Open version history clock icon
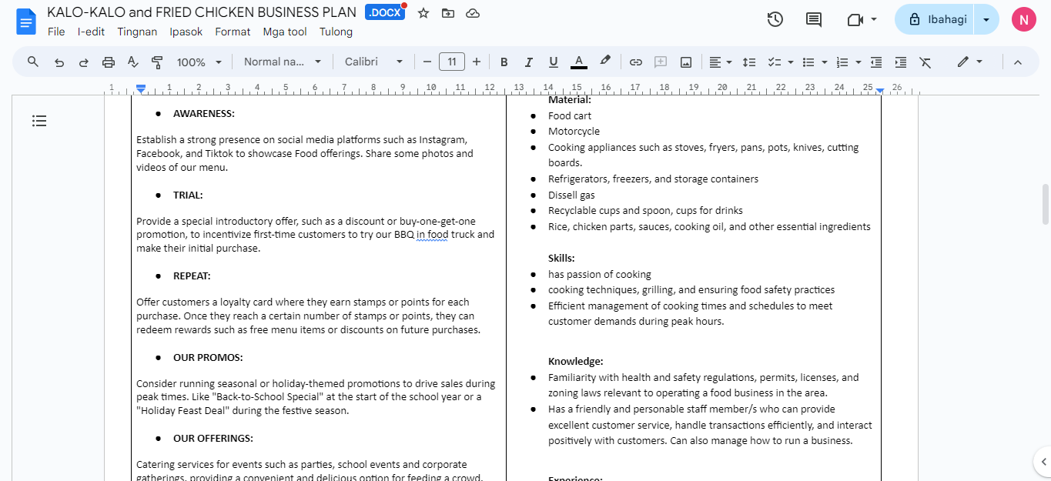The height and width of the screenshot is (481, 1051). tap(775, 19)
